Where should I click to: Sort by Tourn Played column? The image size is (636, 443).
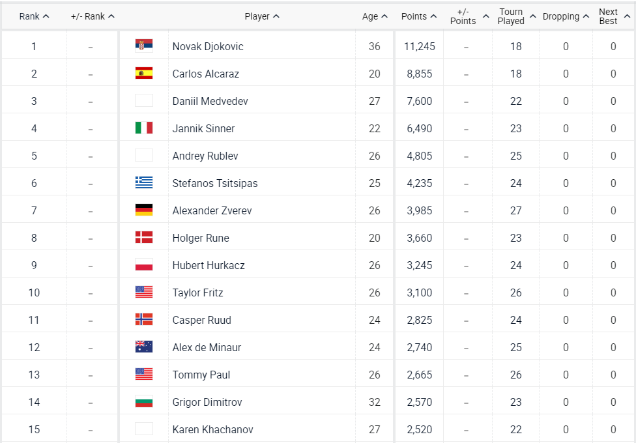[517, 16]
